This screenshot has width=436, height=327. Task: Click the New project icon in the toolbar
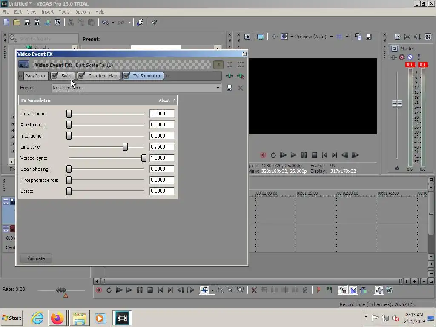(6, 22)
